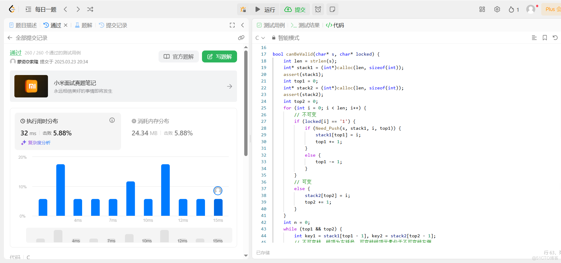Click line number 17 in the gutter

[264, 54]
